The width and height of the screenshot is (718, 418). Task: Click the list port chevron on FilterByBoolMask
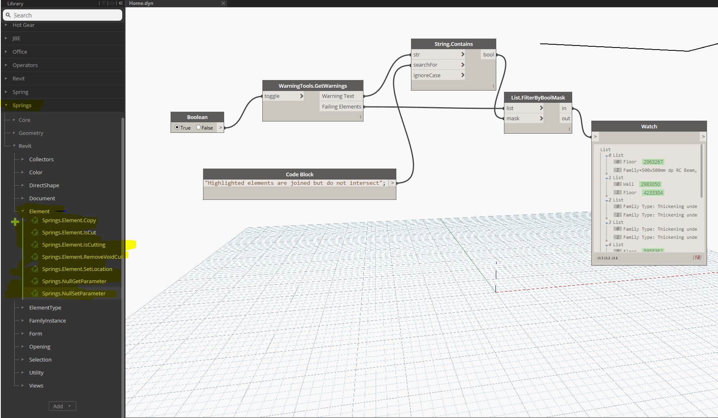tap(541, 108)
